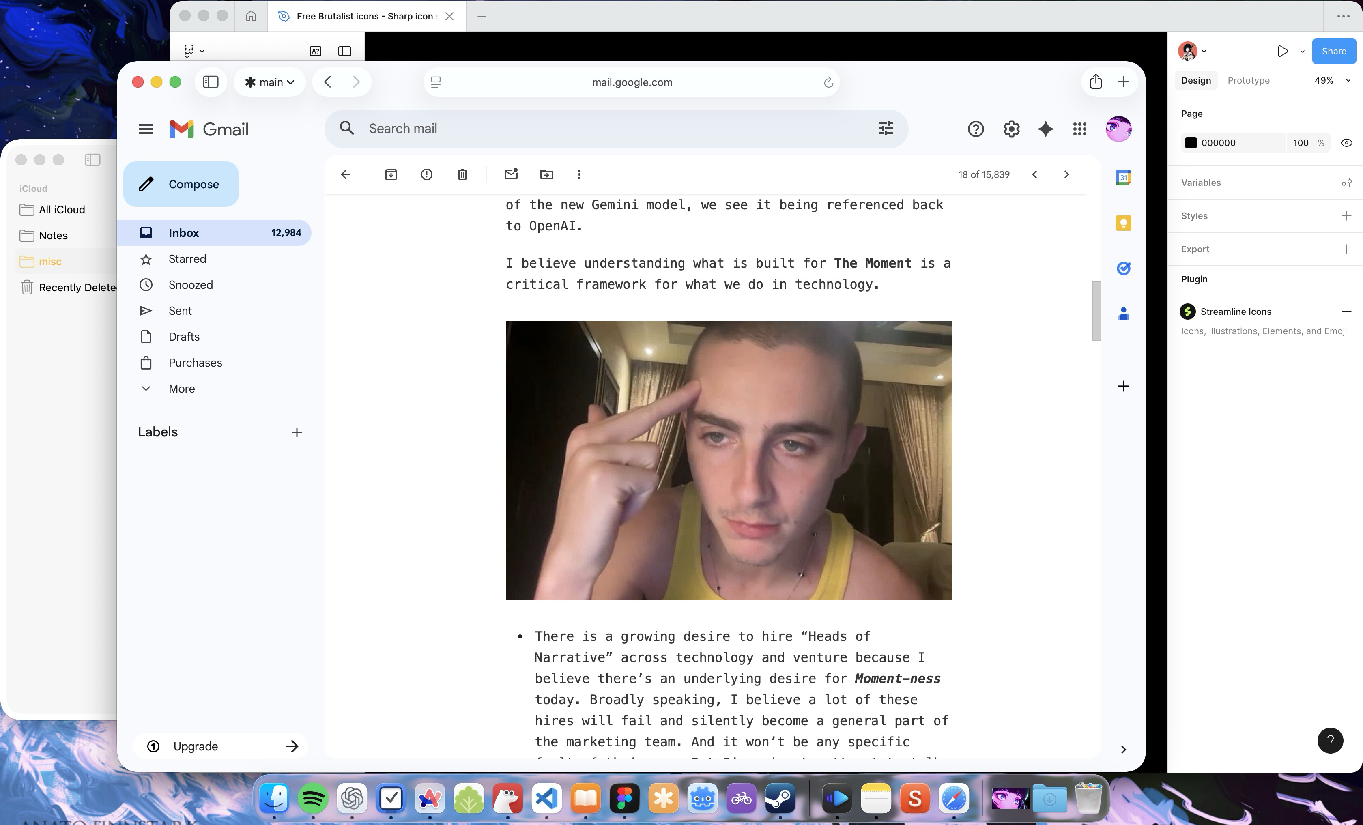This screenshot has height=825, width=1363.
Task: Open Spotify from the Dock
Action: click(313, 799)
